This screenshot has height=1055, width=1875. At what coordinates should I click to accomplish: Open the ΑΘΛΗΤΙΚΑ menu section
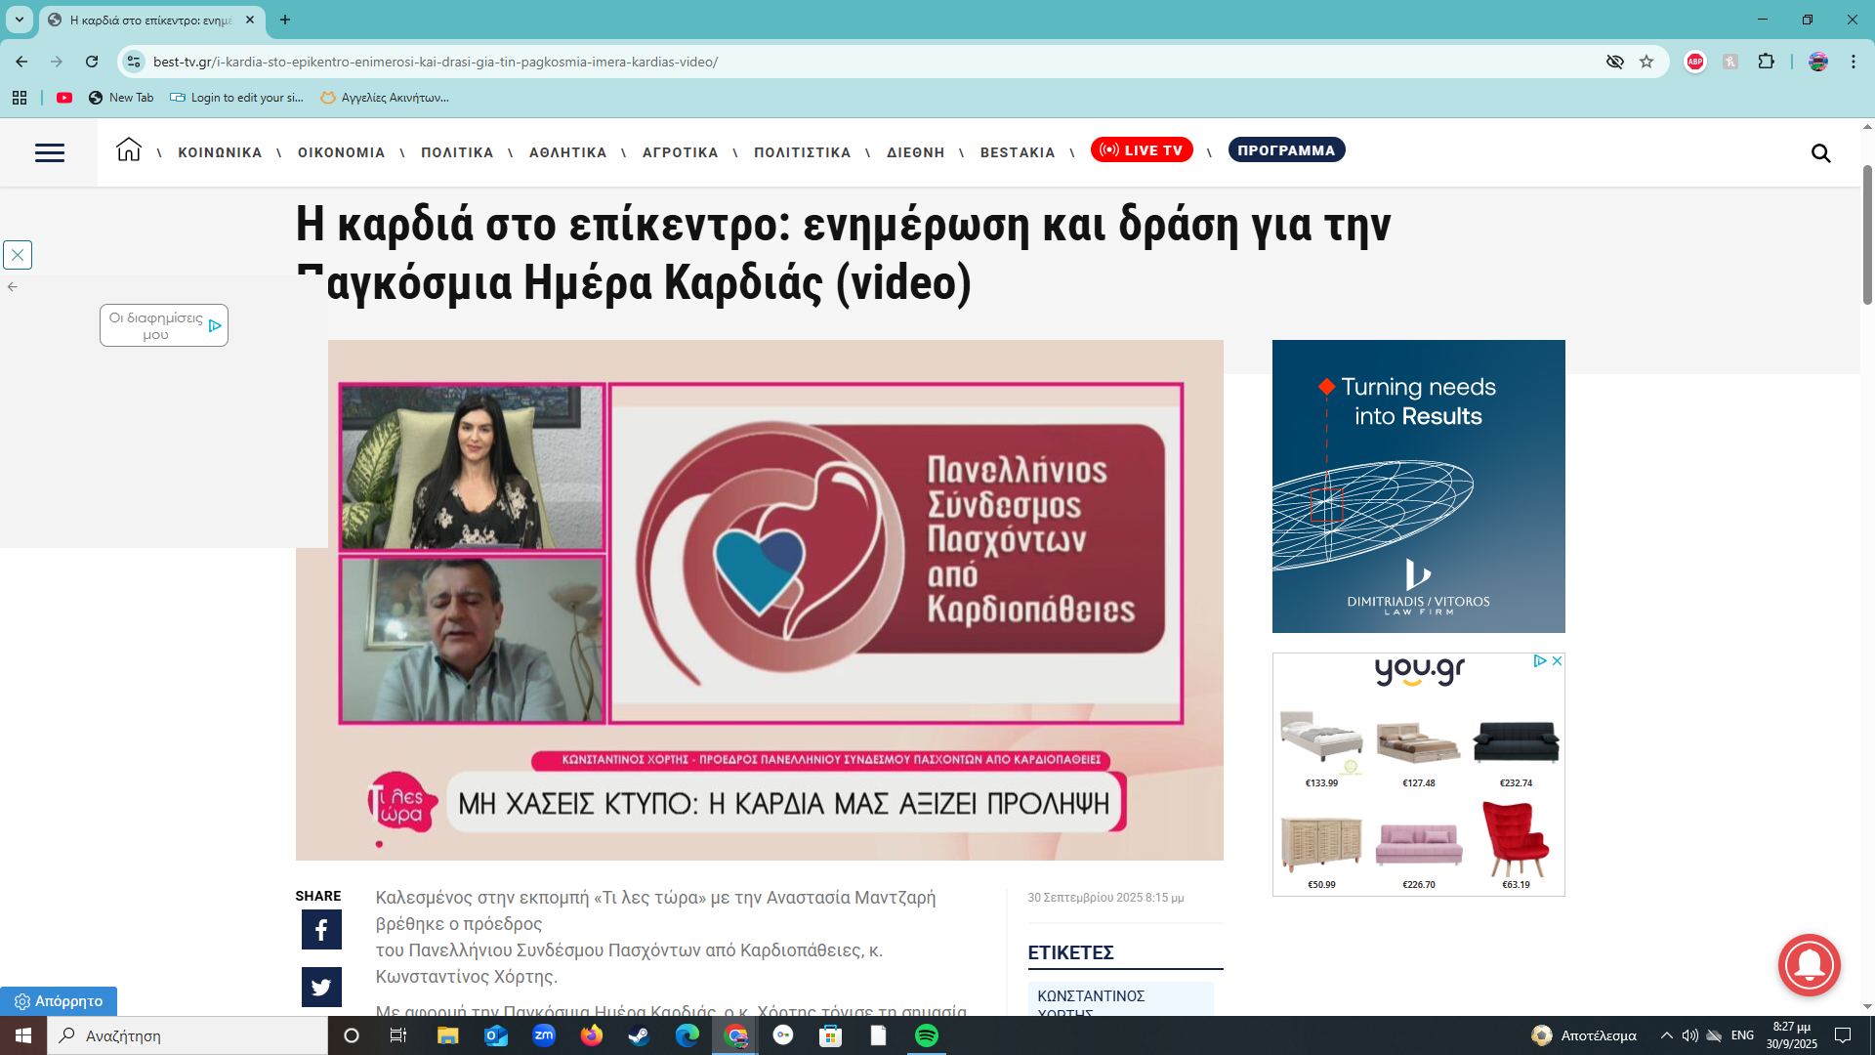(x=567, y=152)
